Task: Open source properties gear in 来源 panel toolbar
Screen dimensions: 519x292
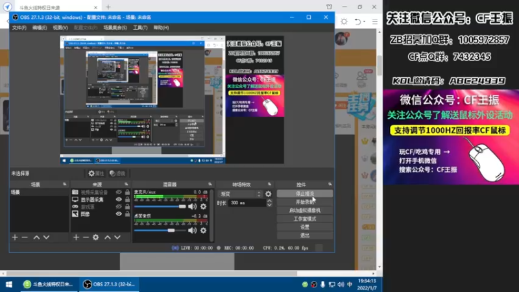Action: 95,237
